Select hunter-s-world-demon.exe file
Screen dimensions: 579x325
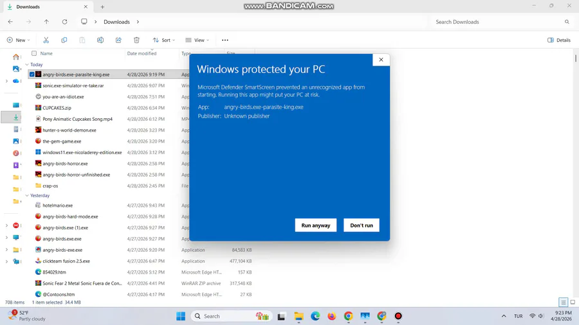tap(69, 130)
